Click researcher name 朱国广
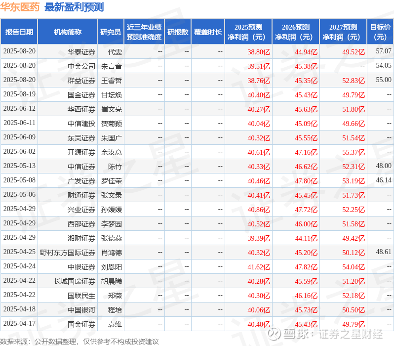 coord(112,138)
